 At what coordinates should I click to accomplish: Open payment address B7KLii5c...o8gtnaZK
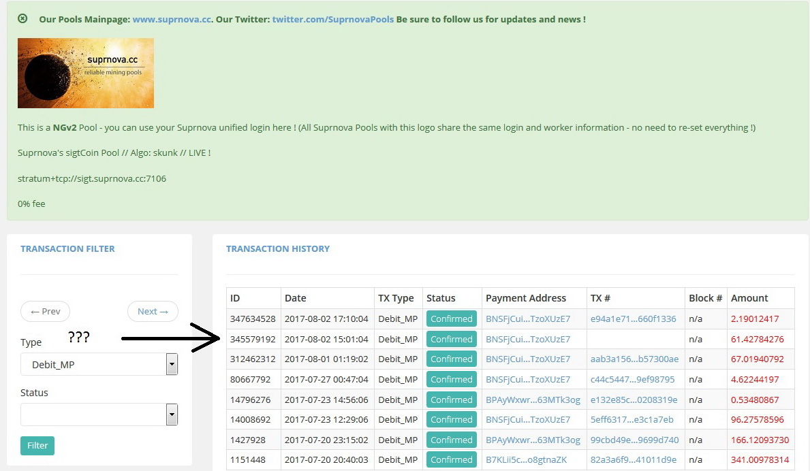527,459
